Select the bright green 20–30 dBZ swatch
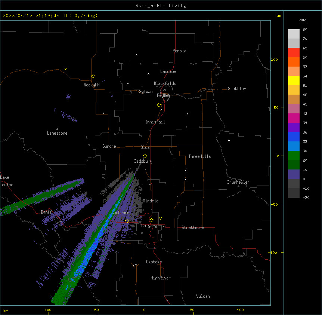The height and width of the screenshot is (315, 322). tap(294, 156)
